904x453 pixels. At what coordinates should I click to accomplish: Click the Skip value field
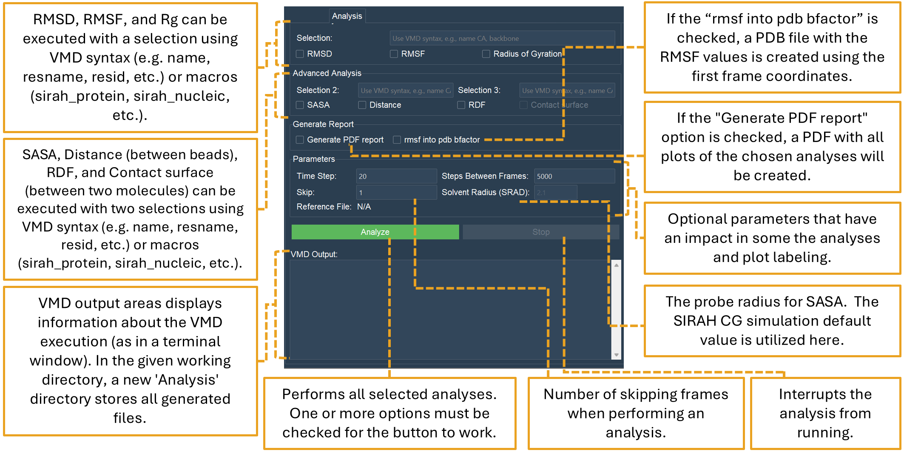point(396,193)
